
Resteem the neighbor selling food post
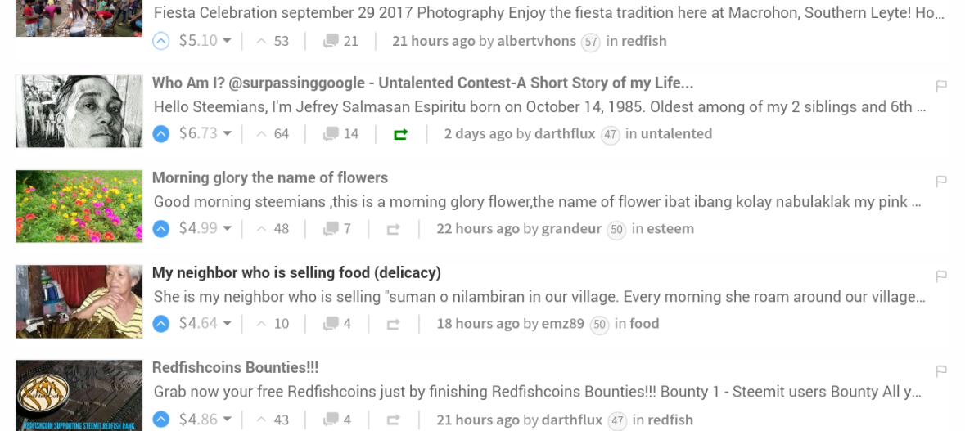point(393,324)
